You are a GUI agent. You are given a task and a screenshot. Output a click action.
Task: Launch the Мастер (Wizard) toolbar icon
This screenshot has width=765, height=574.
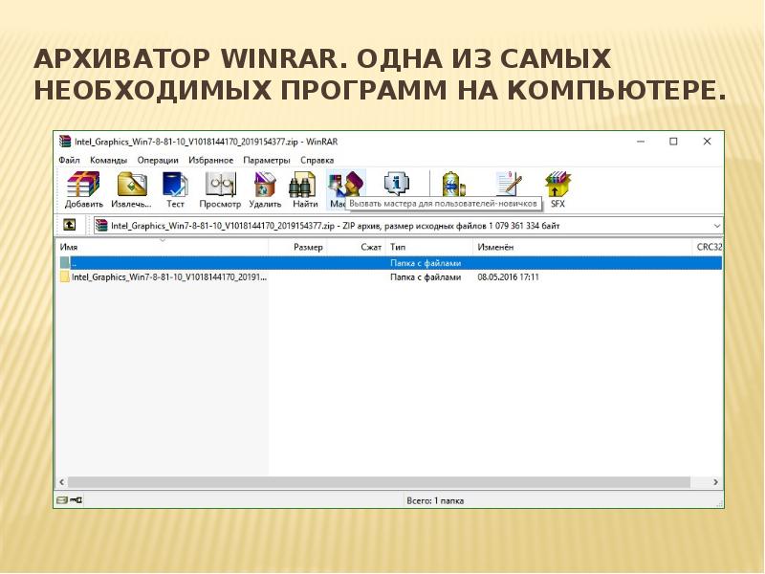346,184
